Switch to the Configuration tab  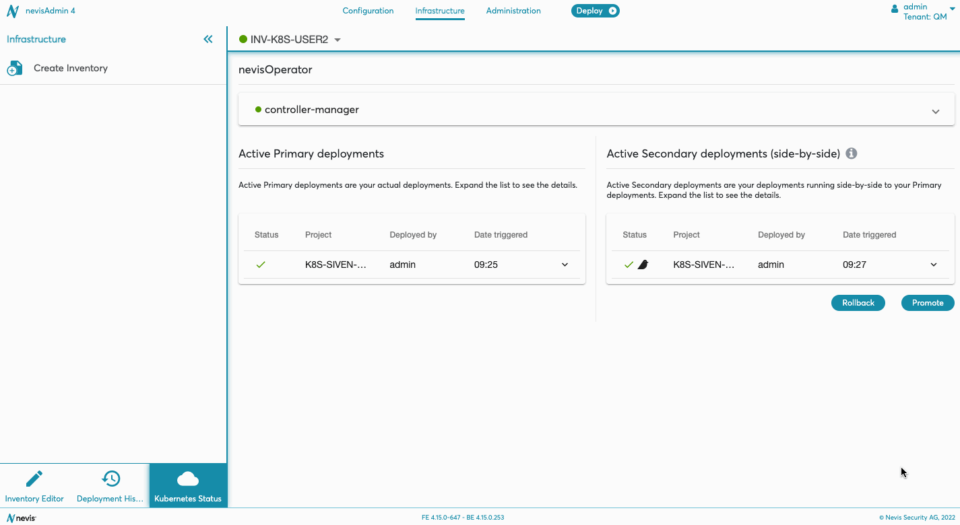(x=368, y=11)
